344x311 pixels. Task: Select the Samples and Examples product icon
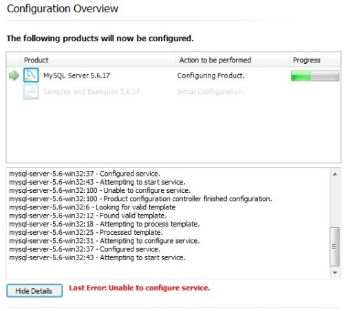(31, 91)
